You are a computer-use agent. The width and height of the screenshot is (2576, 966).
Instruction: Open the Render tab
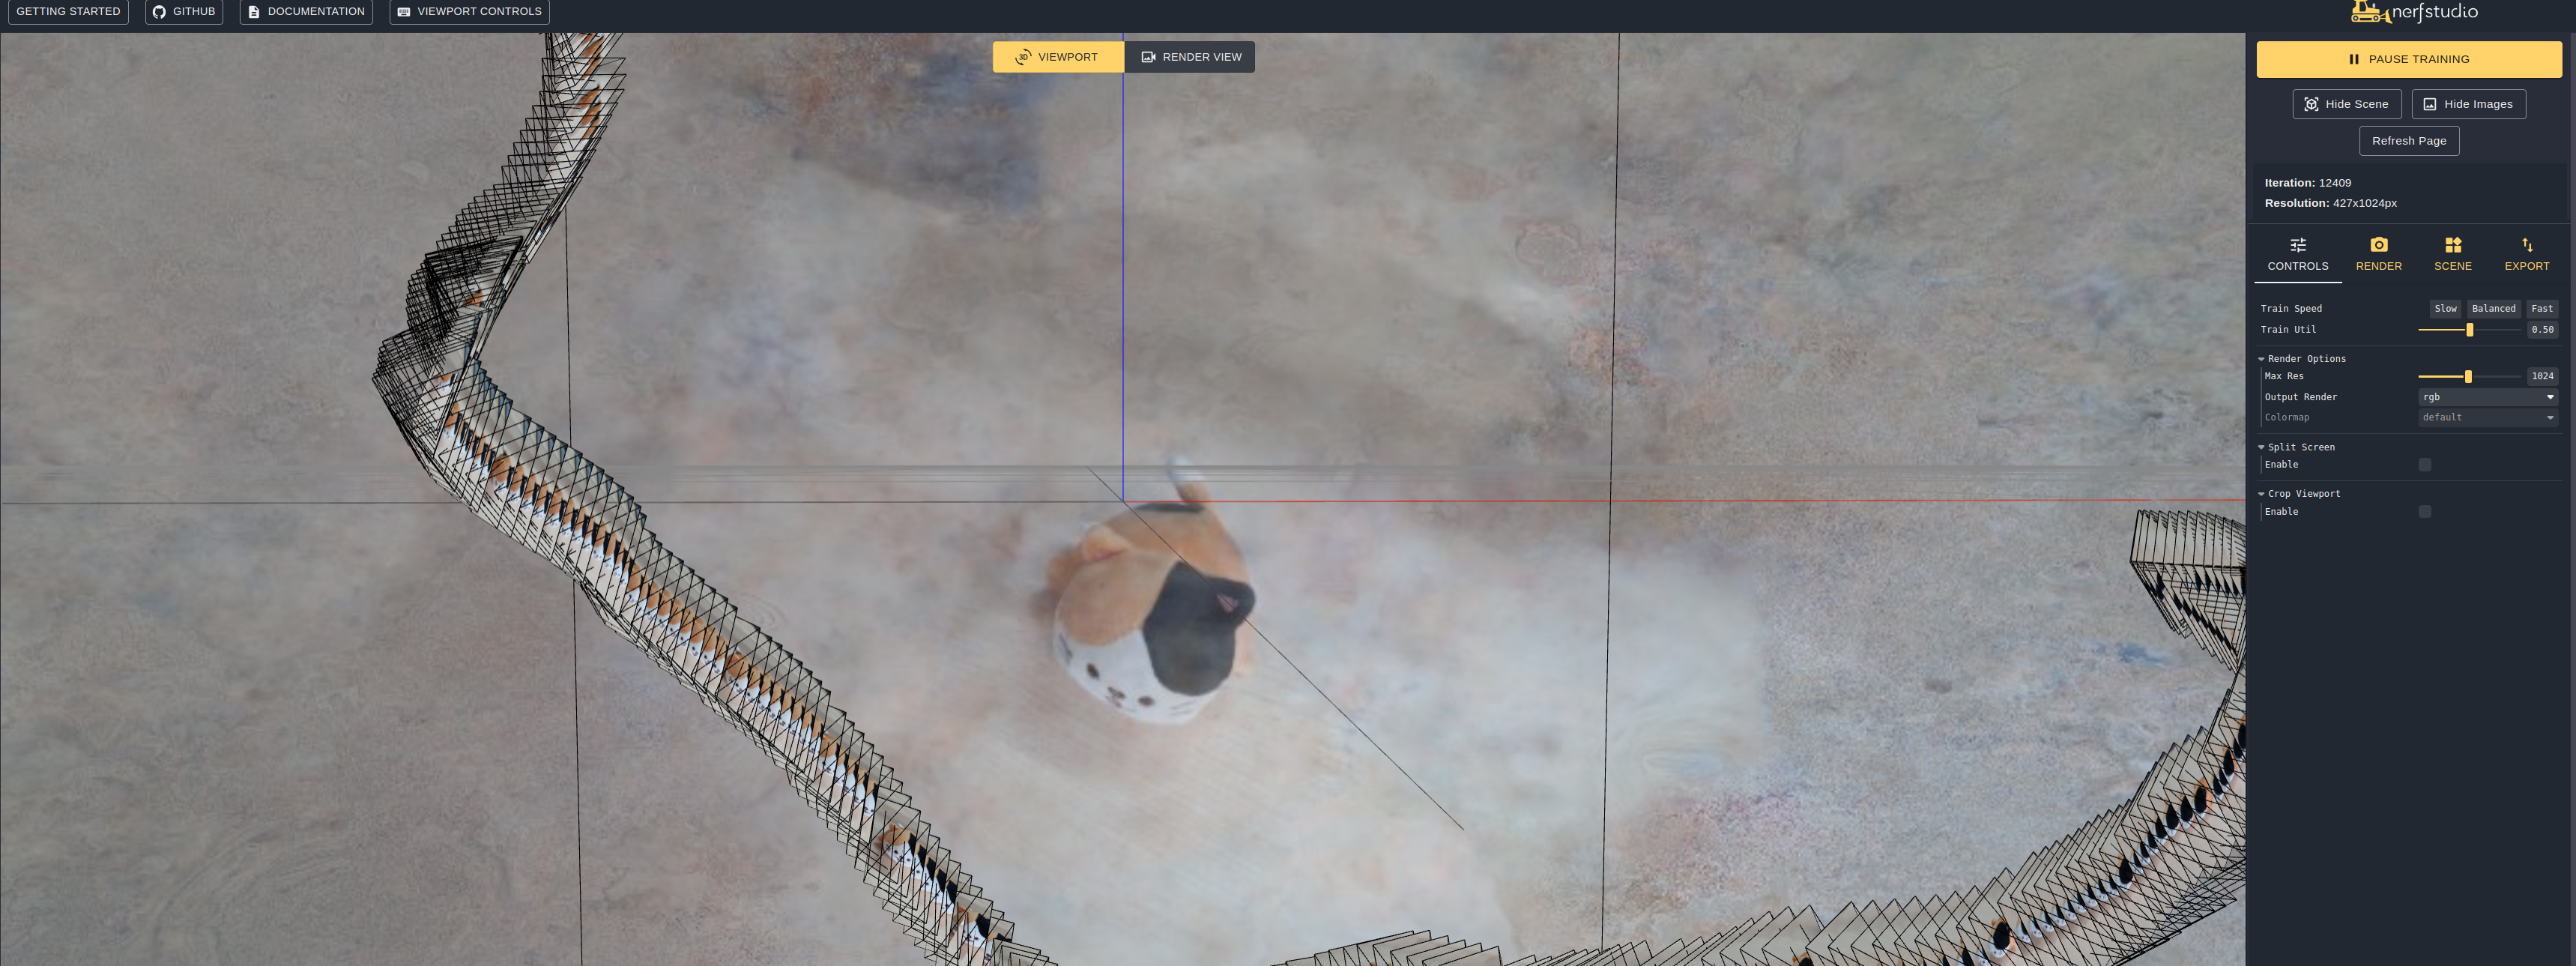pyautogui.click(x=2378, y=255)
